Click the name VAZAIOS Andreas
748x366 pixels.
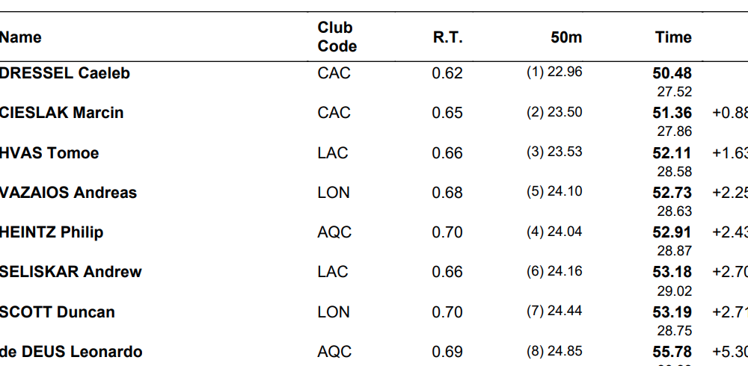click(69, 193)
